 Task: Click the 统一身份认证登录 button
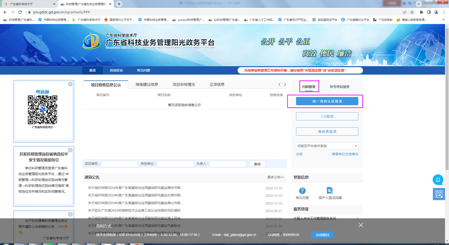[x=327, y=101]
